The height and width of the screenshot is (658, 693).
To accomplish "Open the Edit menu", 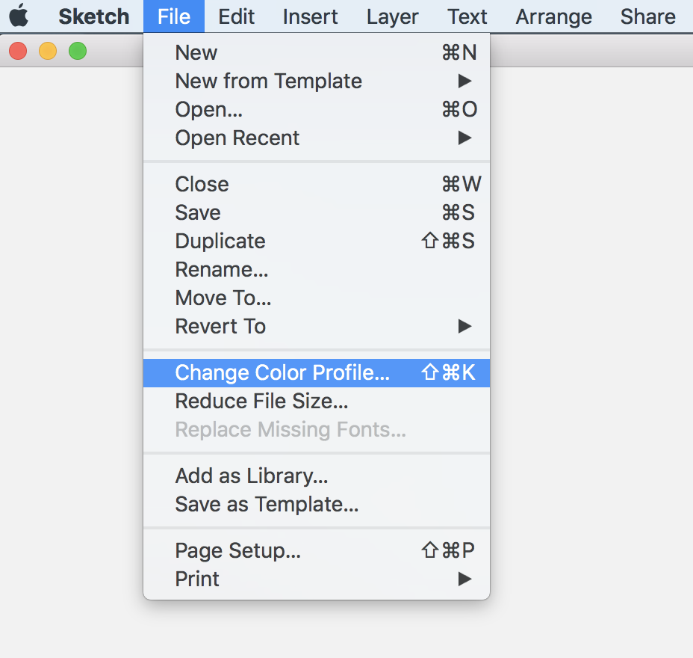I will tap(237, 16).
